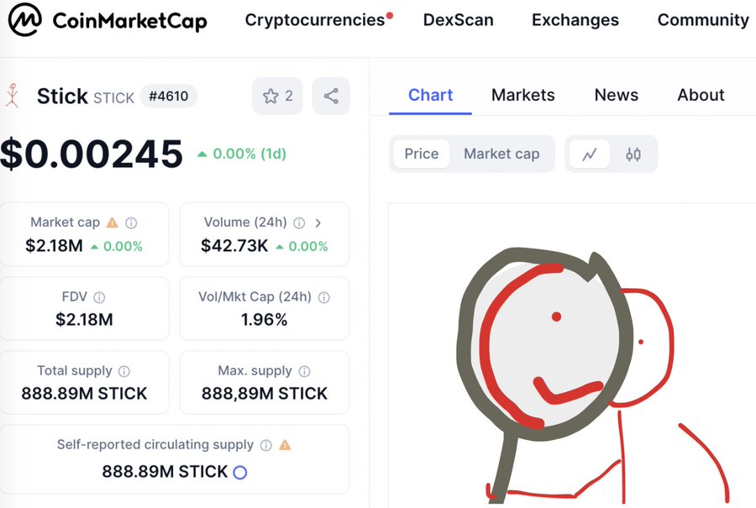The width and height of the screenshot is (756, 508).
Task: Click the Max. supply info icon
Action: click(x=304, y=371)
